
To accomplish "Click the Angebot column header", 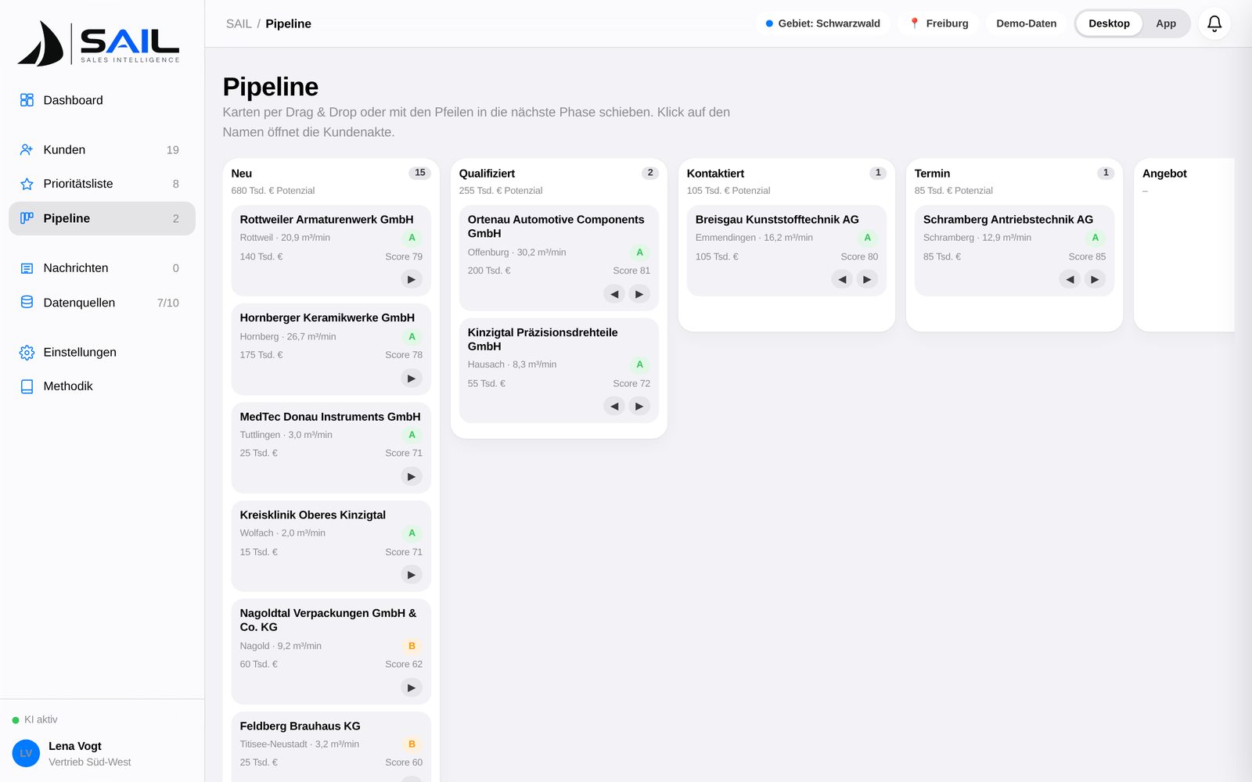I will 1164,174.
